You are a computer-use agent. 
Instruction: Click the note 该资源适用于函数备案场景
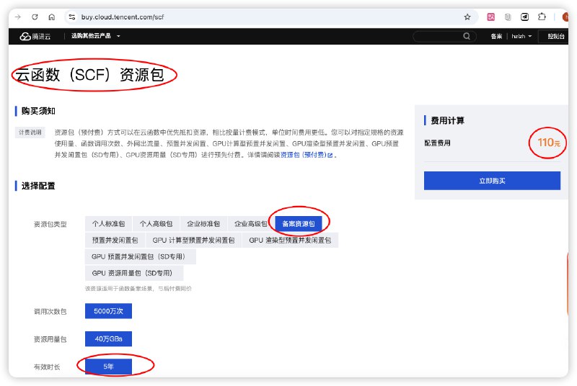(x=138, y=289)
